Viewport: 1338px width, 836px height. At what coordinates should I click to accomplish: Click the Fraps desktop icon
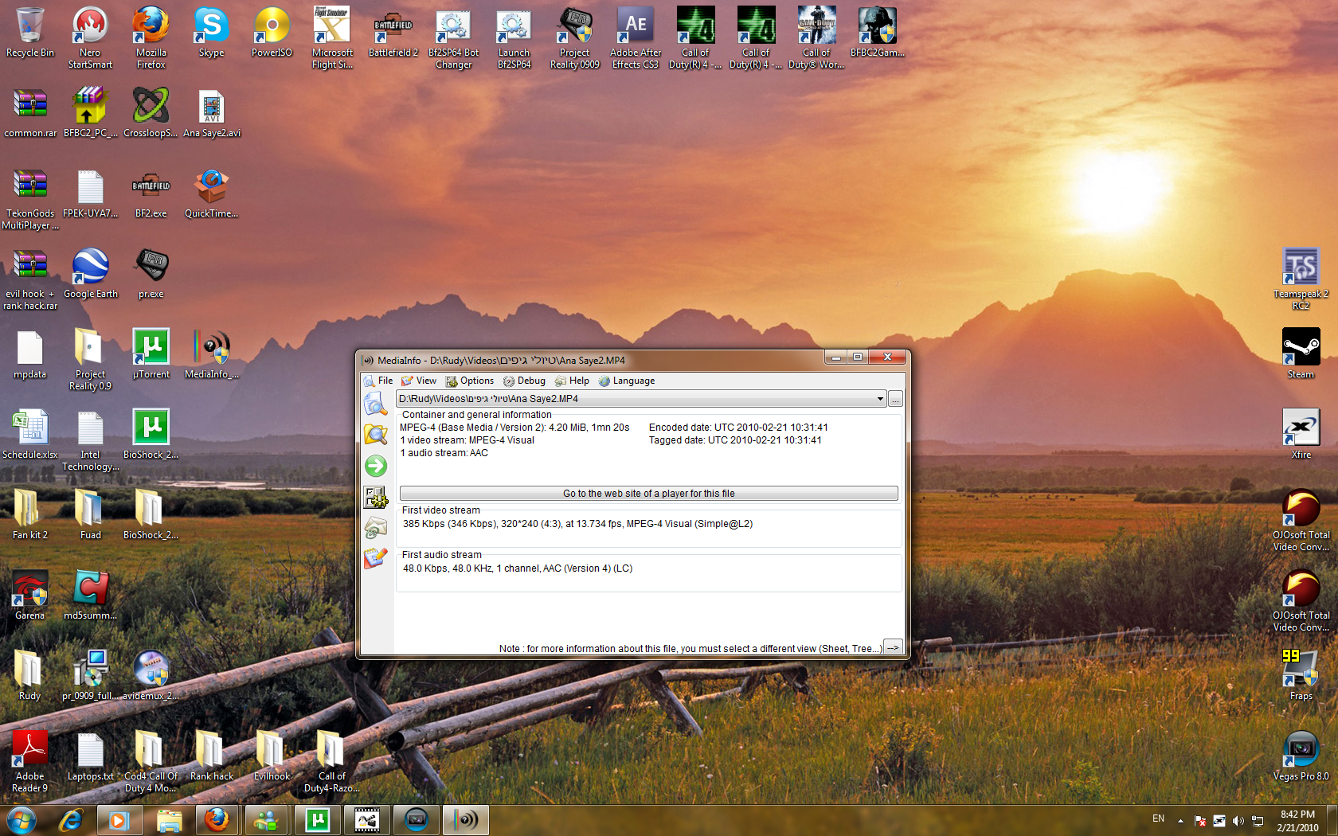click(1301, 669)
